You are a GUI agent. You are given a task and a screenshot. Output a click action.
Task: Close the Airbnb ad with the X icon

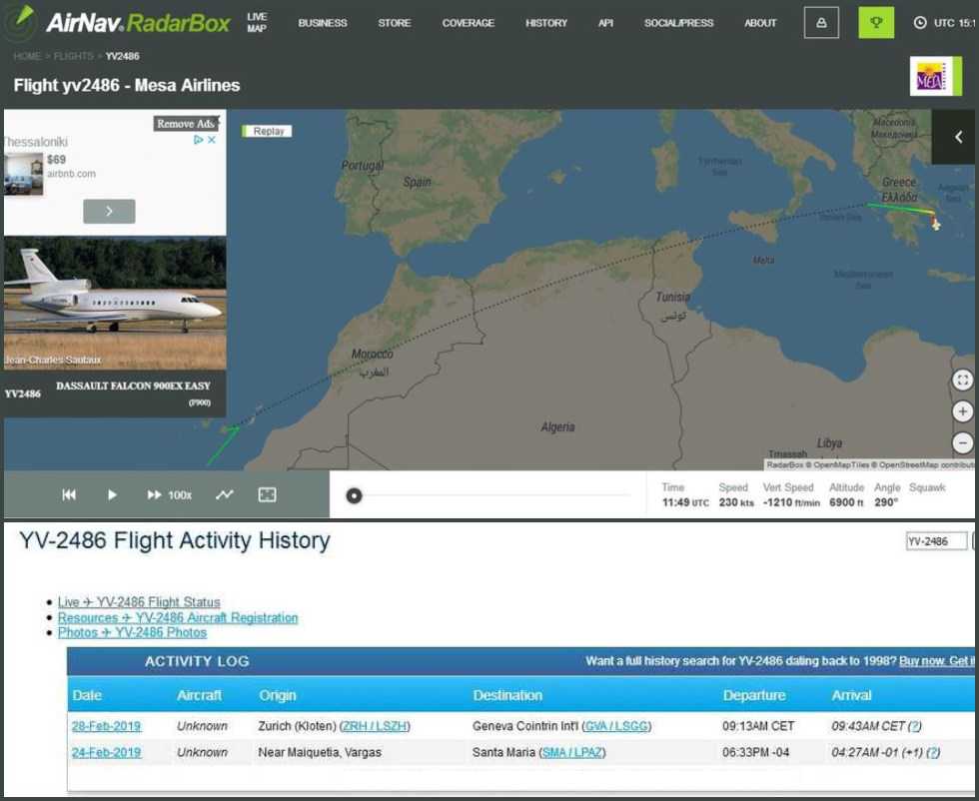(x=212, y=140)
